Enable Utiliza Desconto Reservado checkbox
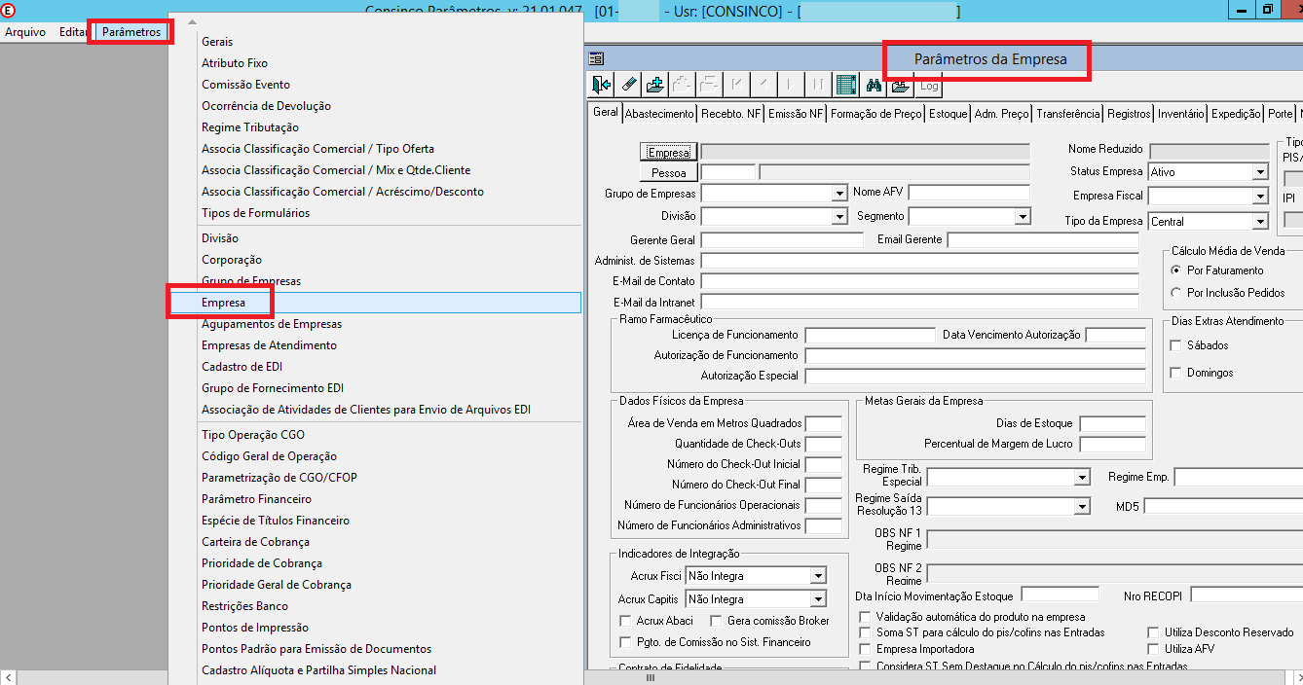Viewport: 1303px width, 685px height. coord(1155,632)
